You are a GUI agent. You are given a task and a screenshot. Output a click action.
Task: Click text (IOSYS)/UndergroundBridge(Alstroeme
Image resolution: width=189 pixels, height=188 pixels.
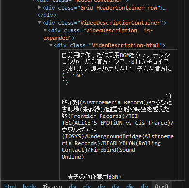pyautogui.click(x=118, y=136)
